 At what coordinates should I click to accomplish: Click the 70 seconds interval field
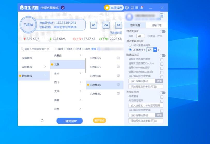(140, 36)
